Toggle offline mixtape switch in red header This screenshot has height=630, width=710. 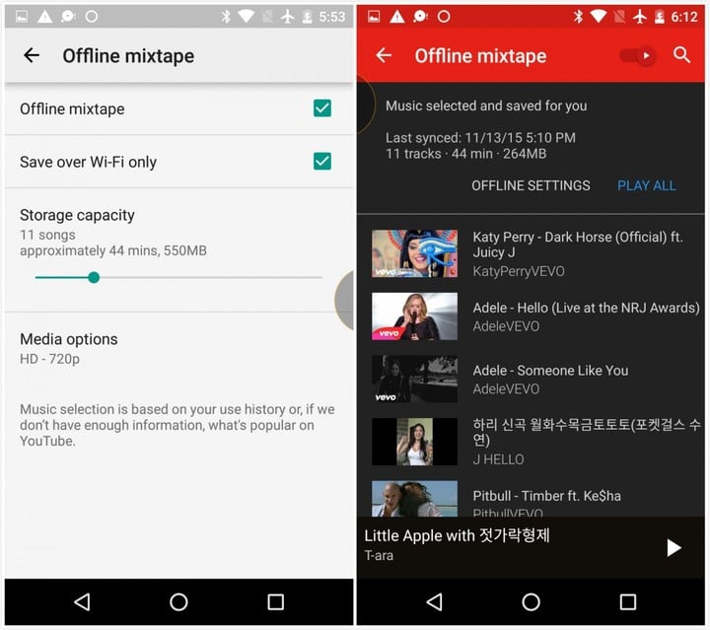637,56
